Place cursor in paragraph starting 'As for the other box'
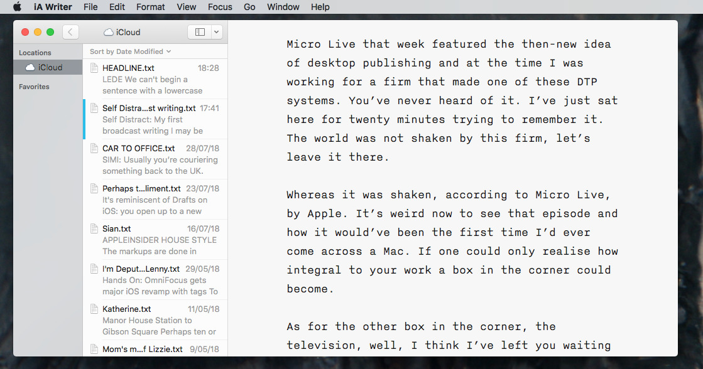The width and height of the screenshot is (703, 369). pos(449,336)
